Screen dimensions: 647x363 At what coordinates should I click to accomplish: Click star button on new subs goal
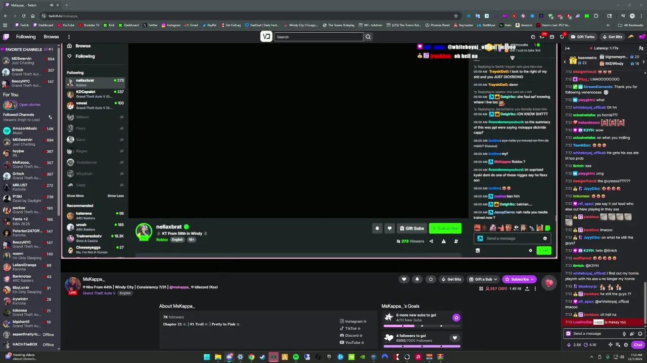point(456,318)
